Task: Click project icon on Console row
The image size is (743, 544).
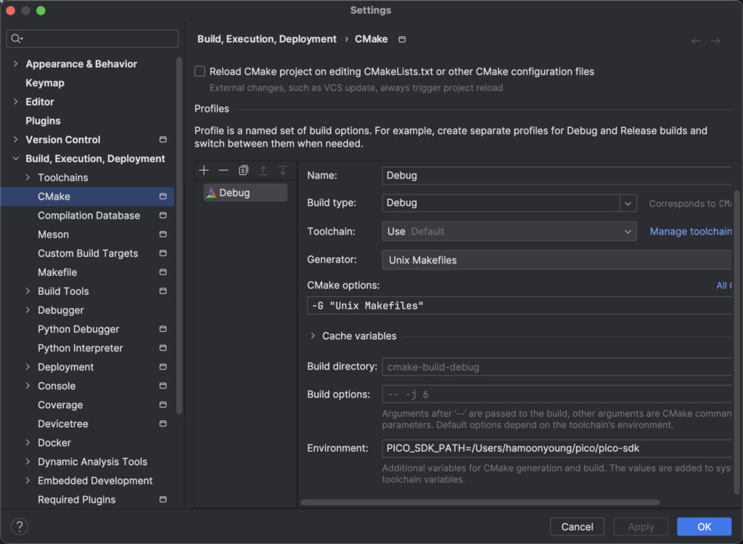Action: tap(163, 386)
